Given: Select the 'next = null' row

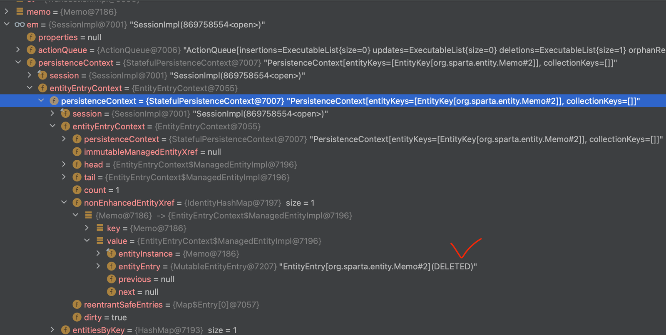Looking at the screenshot, I should [333, 292].
